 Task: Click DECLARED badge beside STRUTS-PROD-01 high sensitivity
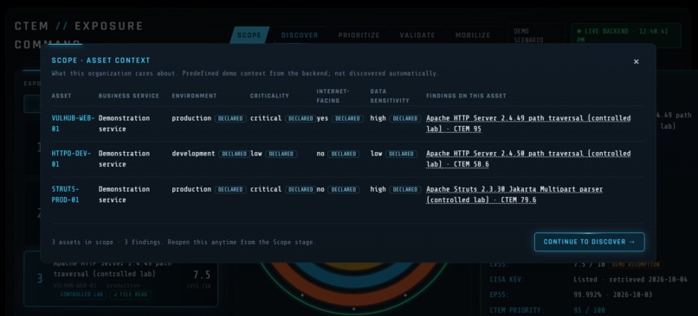(x=405, y=189)
